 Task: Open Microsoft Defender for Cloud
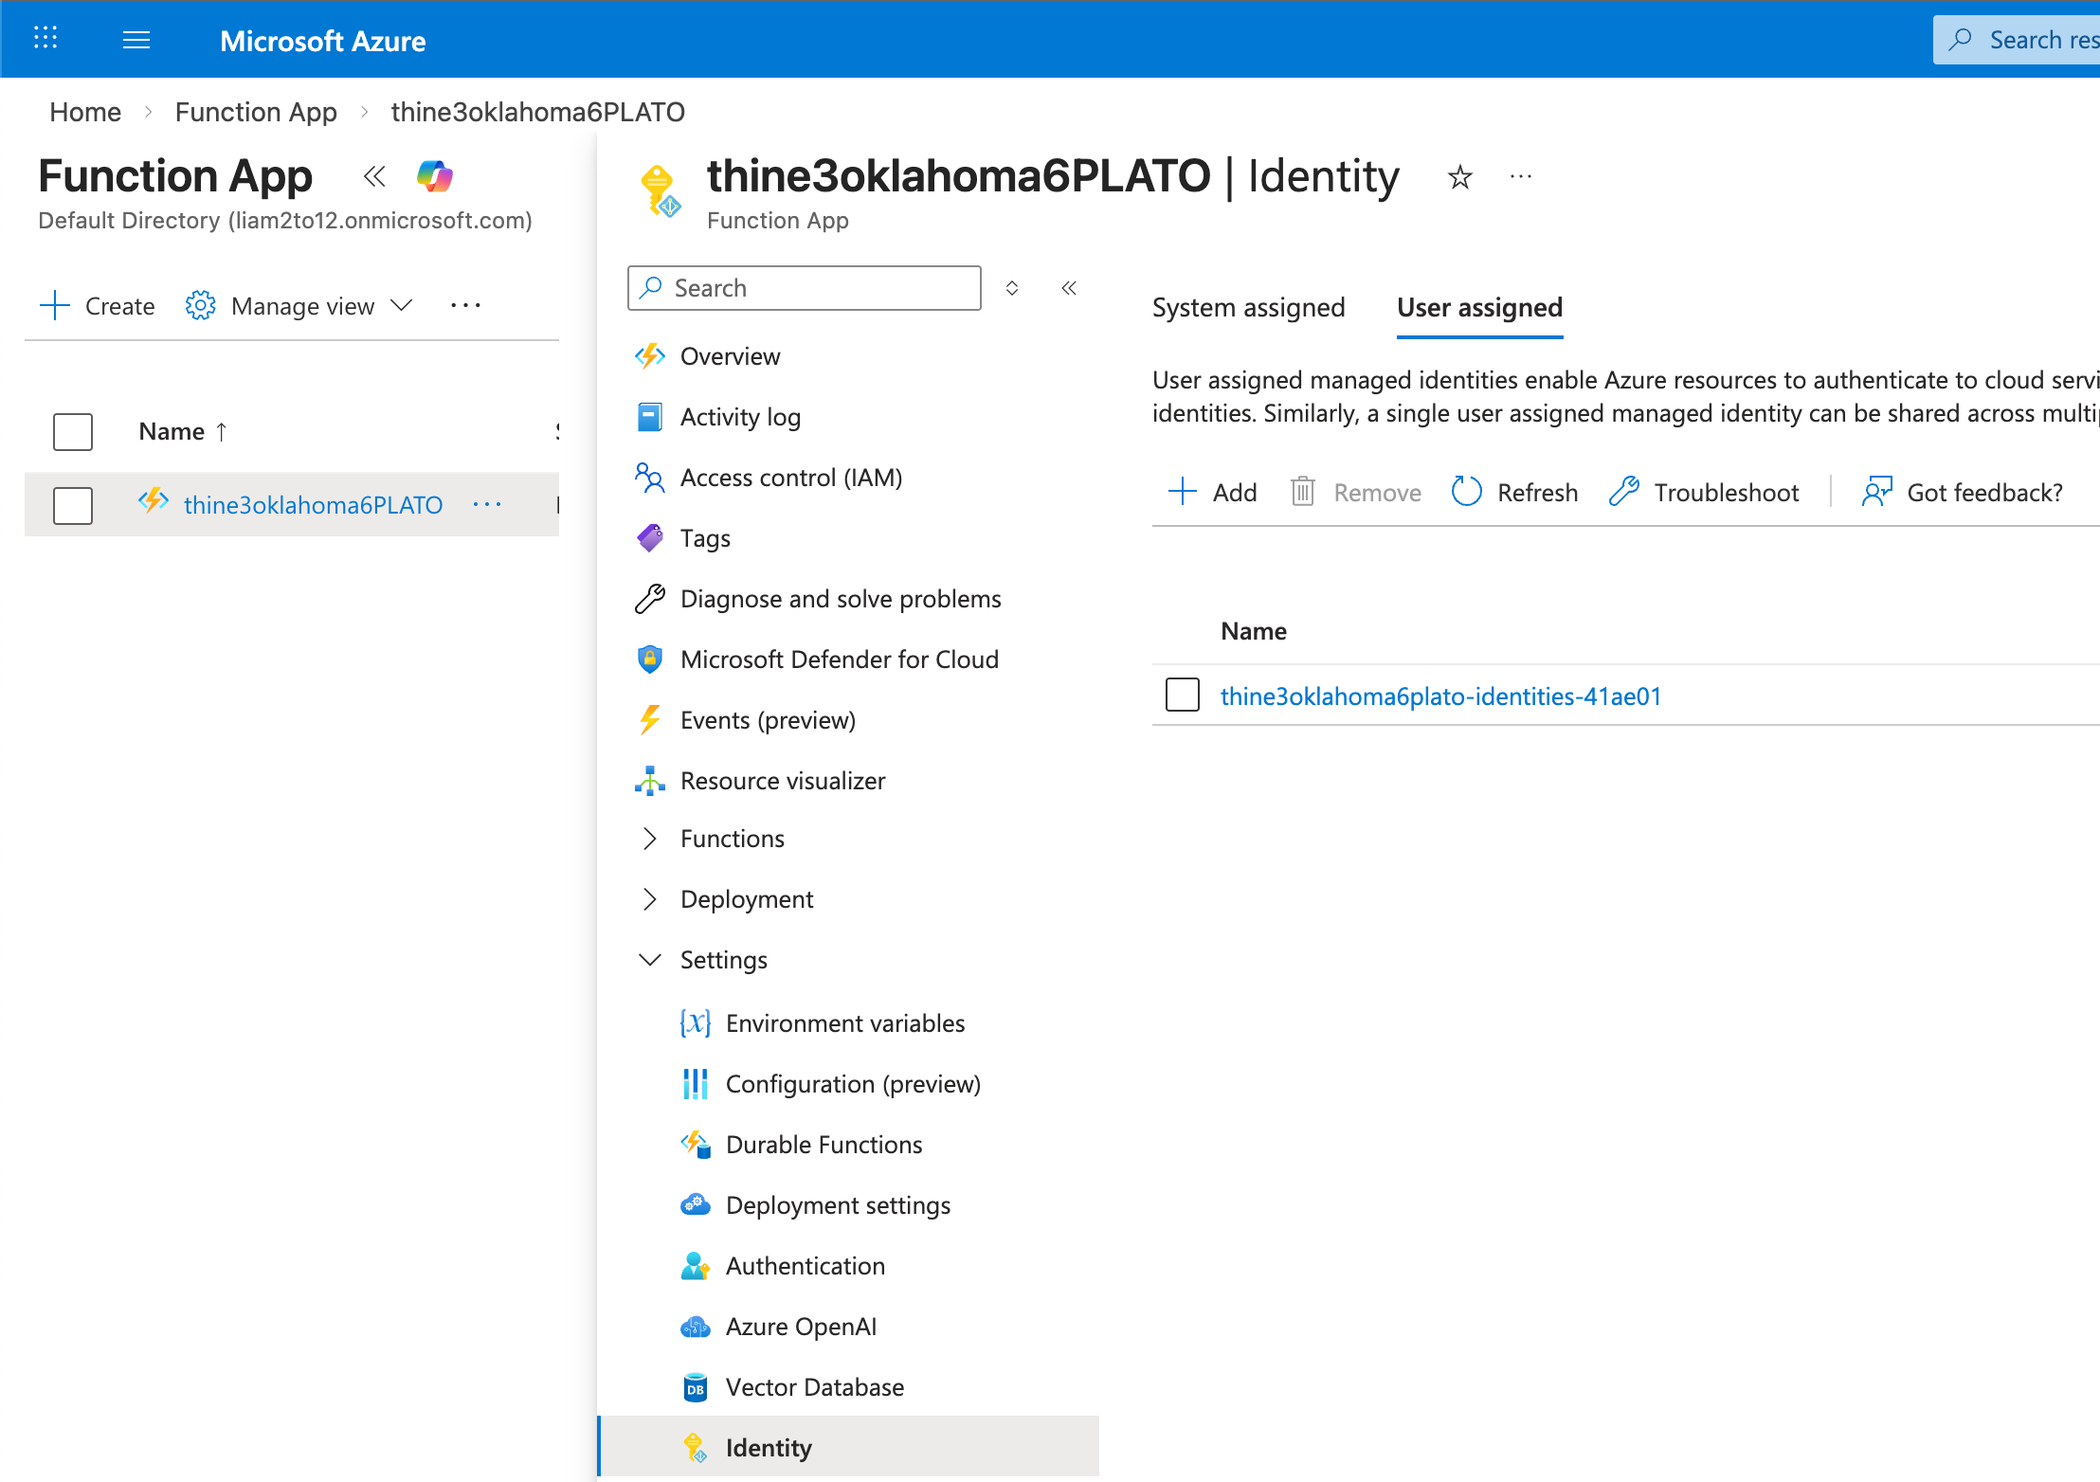click(x=839, y=660)
